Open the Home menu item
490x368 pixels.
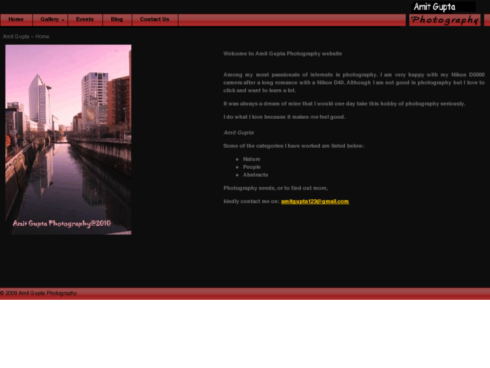tap(16, 20)
